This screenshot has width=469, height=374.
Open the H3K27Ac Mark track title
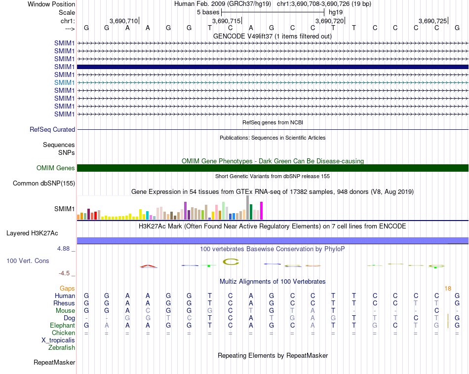(273, 226)
